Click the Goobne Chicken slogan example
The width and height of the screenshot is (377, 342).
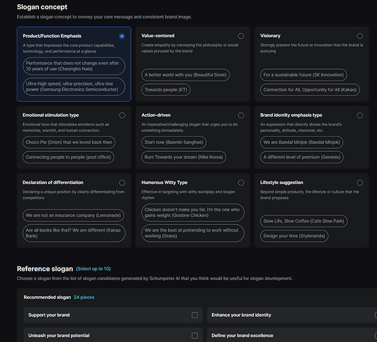(x=193, y=212)
